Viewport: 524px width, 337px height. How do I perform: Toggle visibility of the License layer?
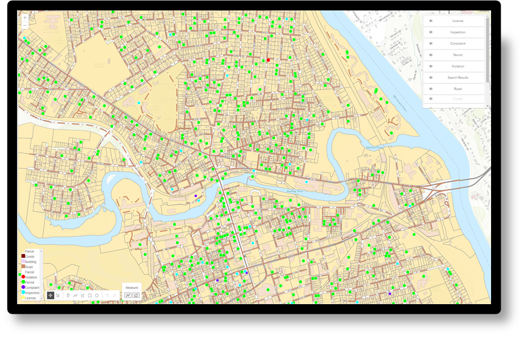(431, 20)
